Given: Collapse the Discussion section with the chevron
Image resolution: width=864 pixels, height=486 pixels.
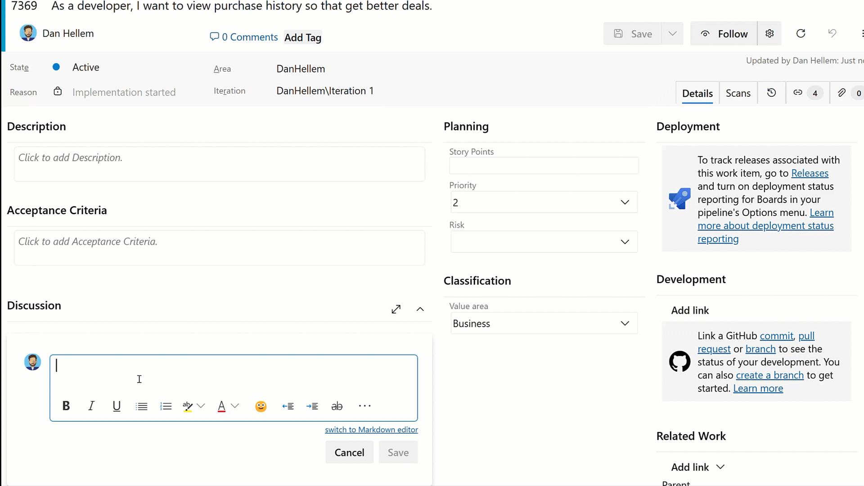Looking at the screenshot, I should [420, 309].
